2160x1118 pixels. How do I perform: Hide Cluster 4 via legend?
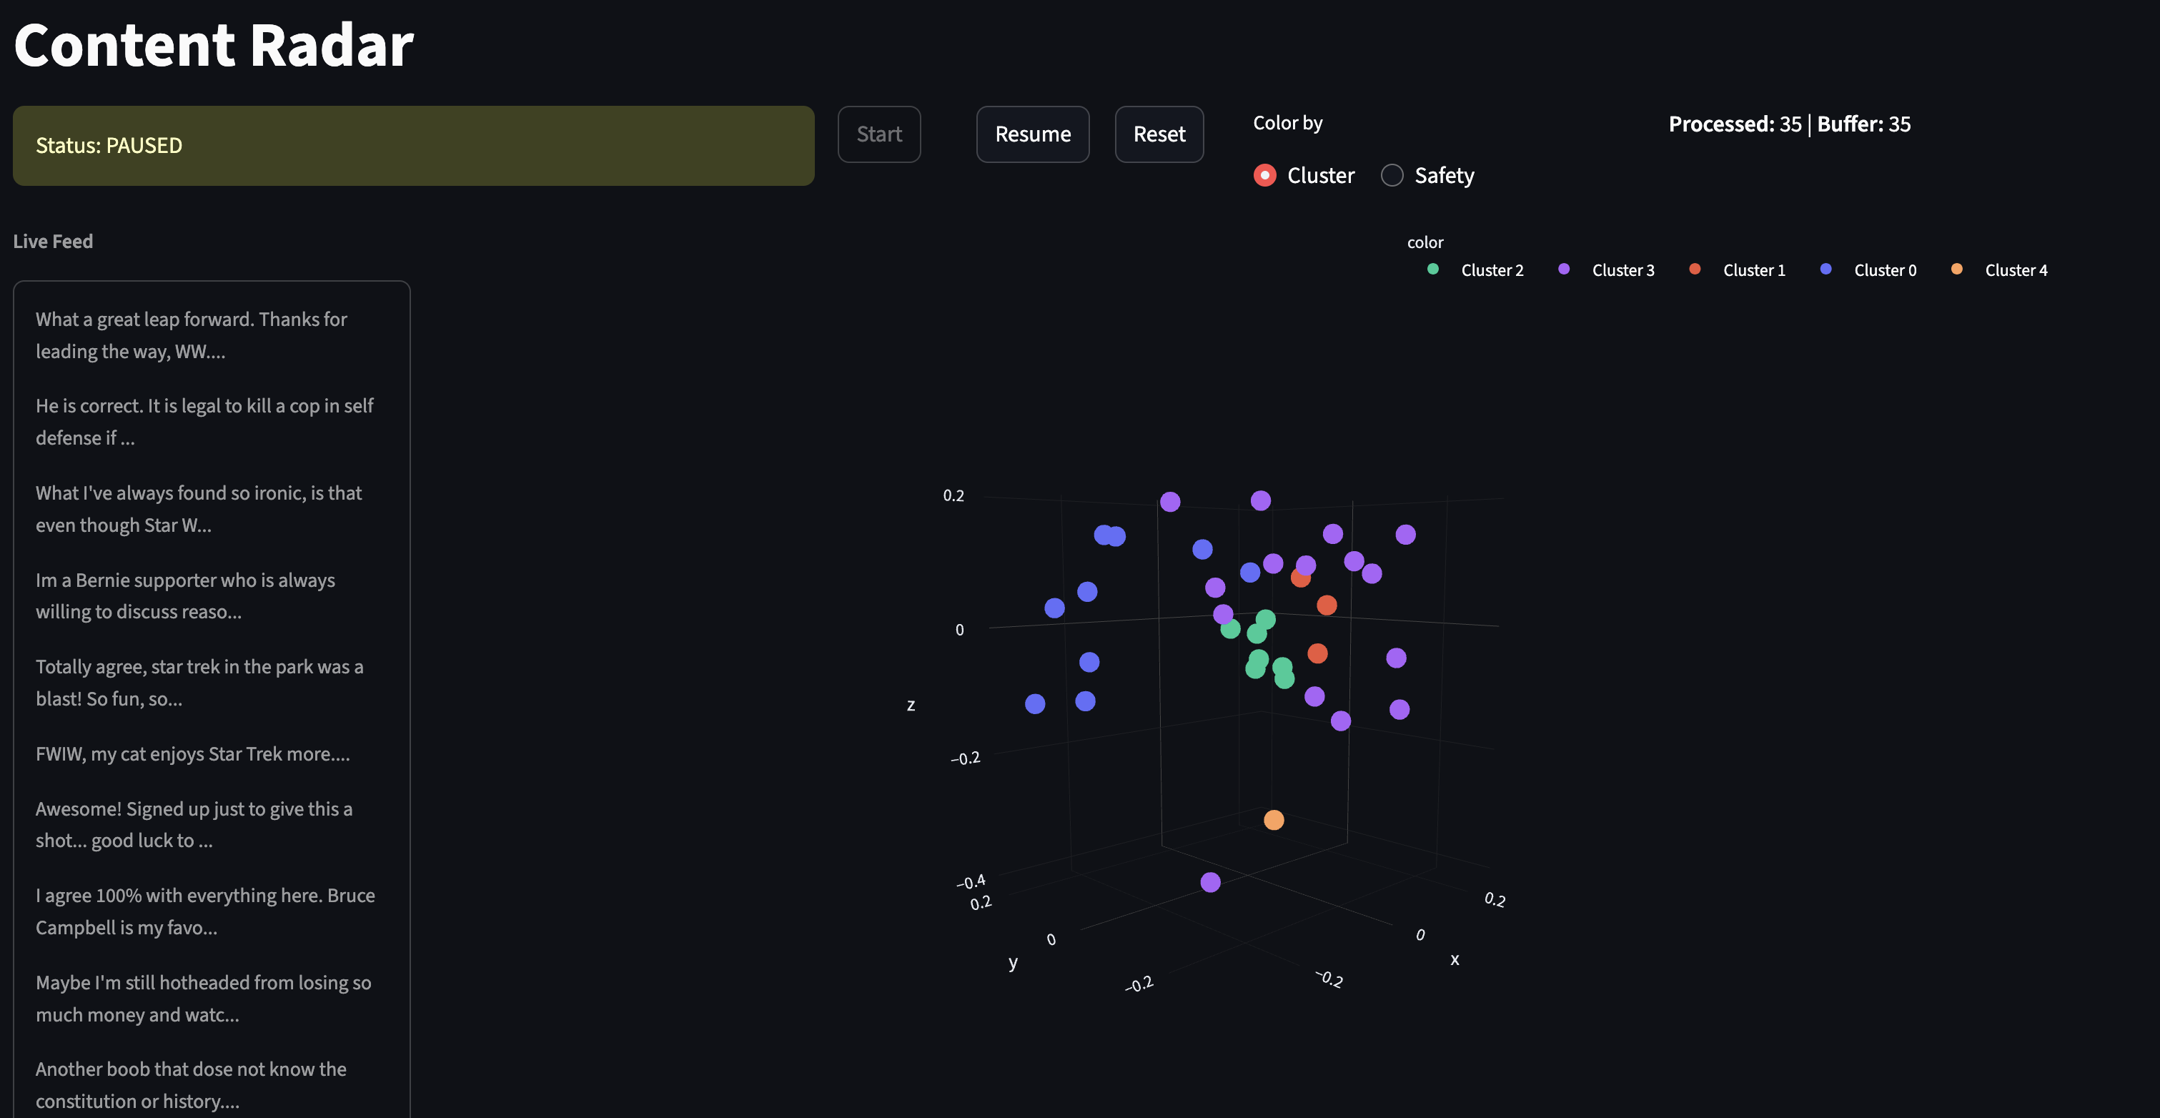click(x=2014, y=270)
